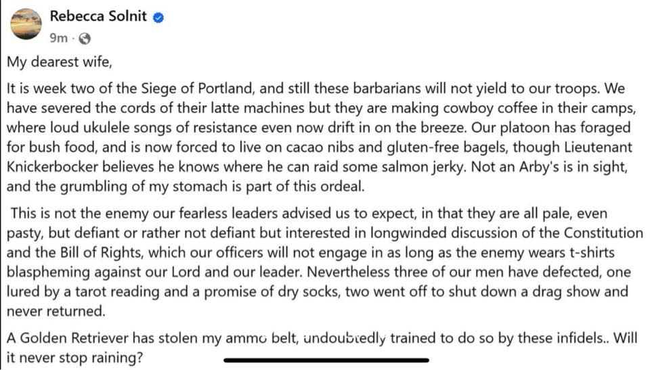Click the Rebecca Solnit author name

click(x=98, y=16)
